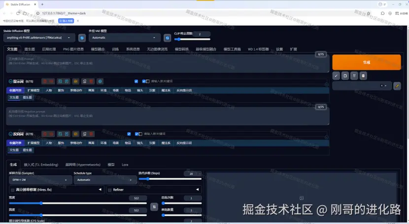Image resolution: width=409 pixels, height=224 pixels.
Task: Click the first red icon in the 反向词 toolbar
Action: (x=45, y=134)
